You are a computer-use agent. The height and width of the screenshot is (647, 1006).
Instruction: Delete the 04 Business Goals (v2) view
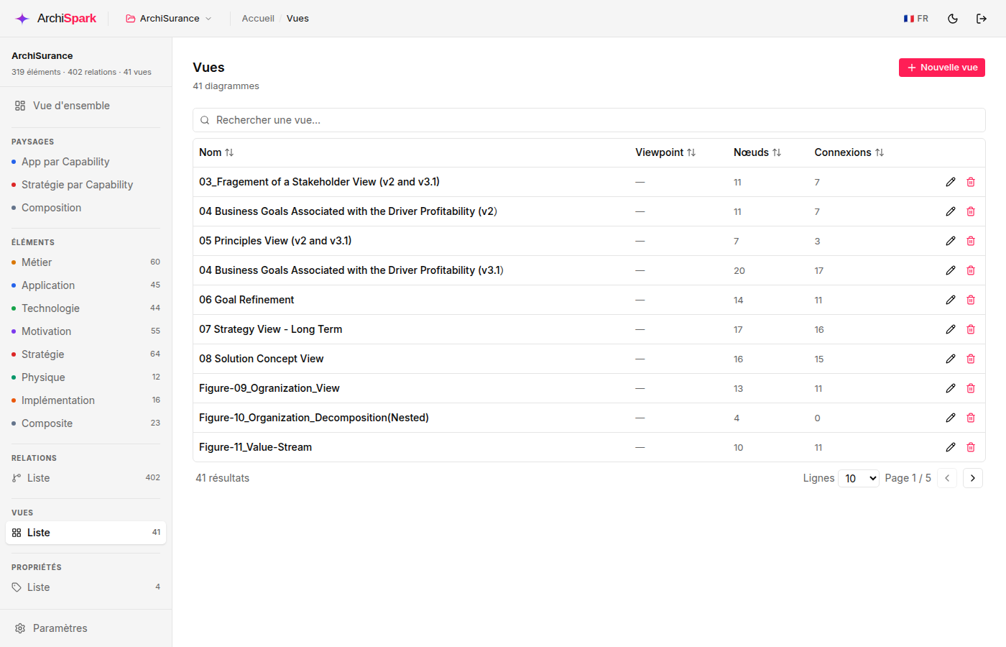tap(971, 211)
